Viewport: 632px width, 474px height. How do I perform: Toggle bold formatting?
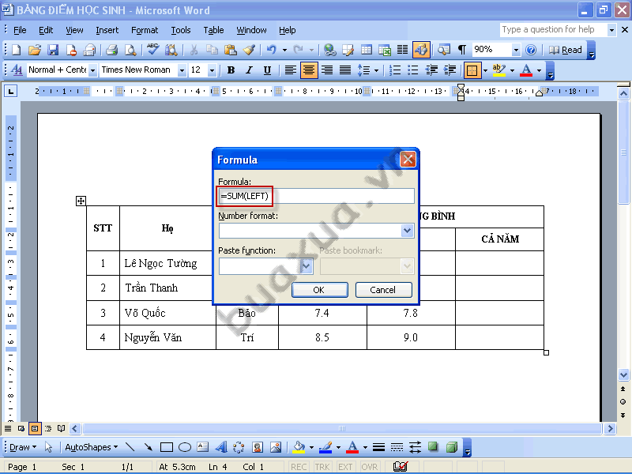231,70
